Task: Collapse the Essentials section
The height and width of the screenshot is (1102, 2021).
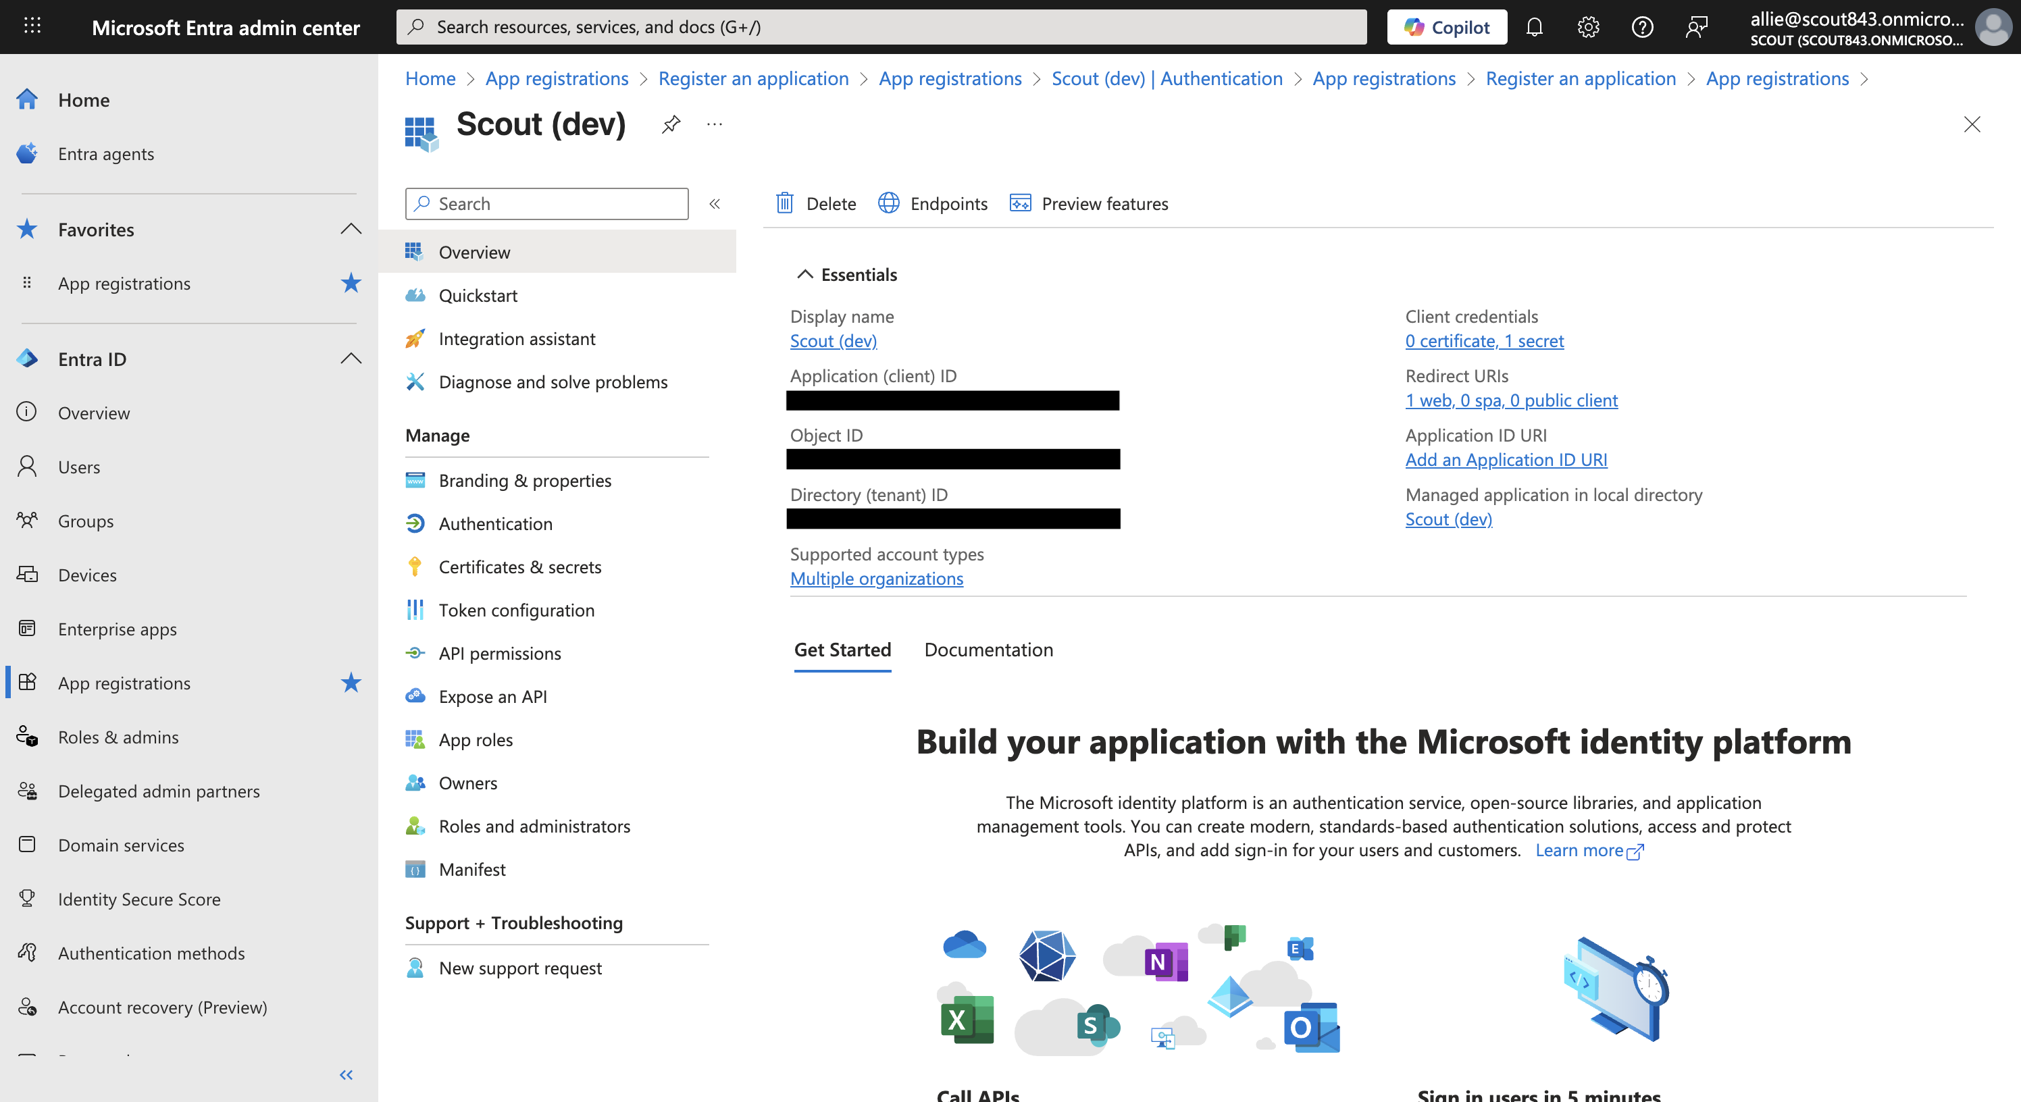Action: tap(804, 275)
